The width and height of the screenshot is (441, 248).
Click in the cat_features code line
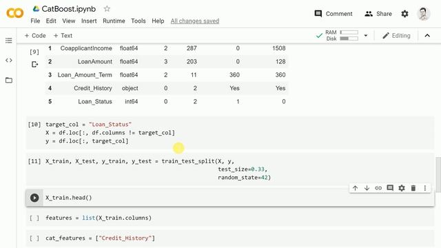tap(100, 238)
